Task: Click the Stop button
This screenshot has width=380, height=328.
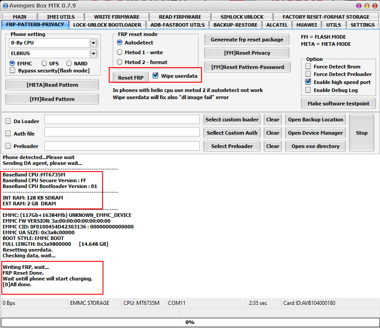Action: (x=362, y=133)
